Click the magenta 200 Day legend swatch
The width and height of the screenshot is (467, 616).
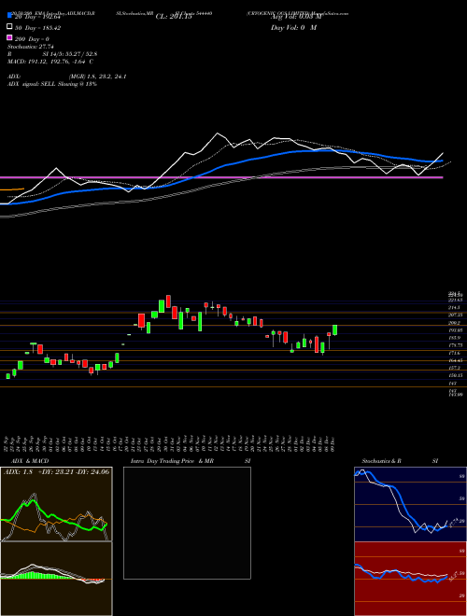point(10,38)
